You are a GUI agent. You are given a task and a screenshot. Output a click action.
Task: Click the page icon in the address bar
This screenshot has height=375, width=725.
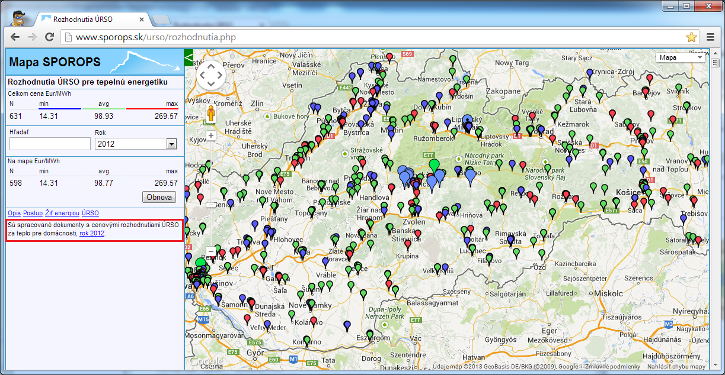pyautogui.click(x=68, y=37)
